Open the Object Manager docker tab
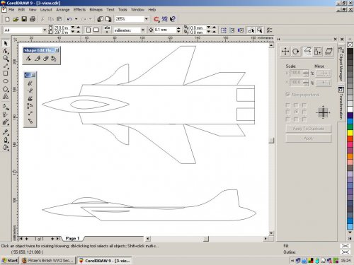 341,64
